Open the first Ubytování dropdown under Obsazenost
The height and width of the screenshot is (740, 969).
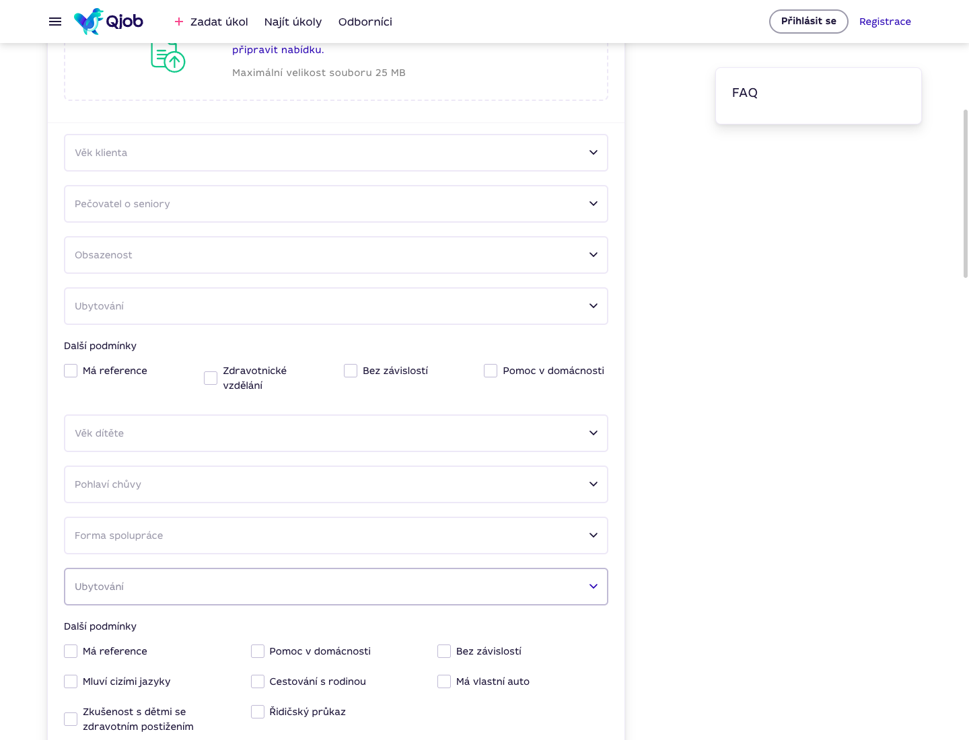click(x=336, y=306)
